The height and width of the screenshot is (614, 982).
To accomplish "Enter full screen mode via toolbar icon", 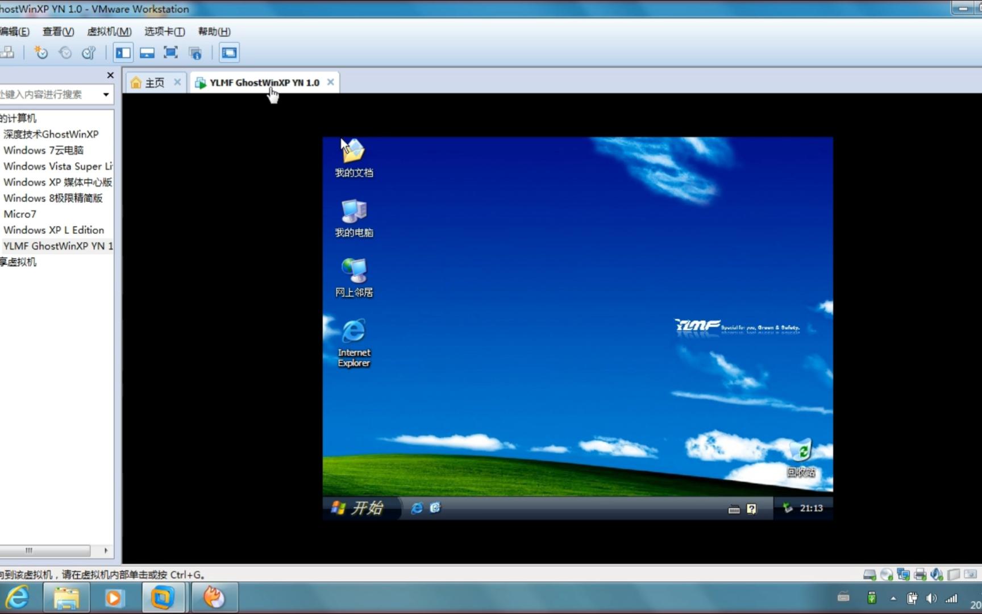I will coord(170,53).
